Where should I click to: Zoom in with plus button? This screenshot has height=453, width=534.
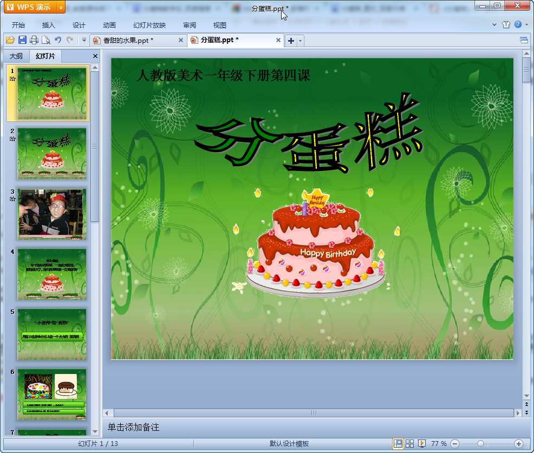(x=519, y=443)
